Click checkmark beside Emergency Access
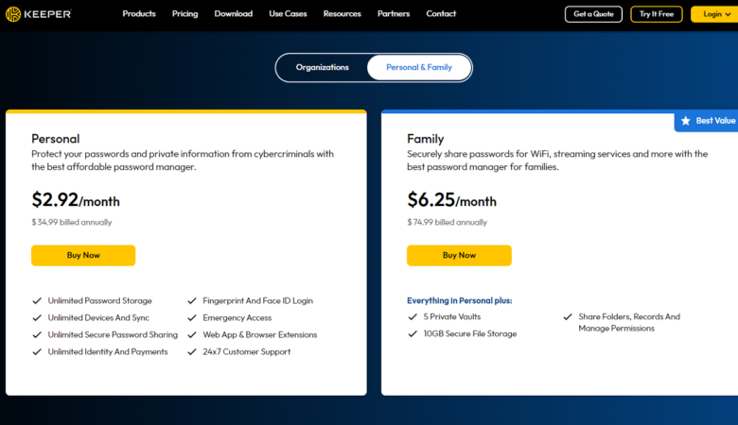This screenshot has height=425, width=738. [191, 318]
